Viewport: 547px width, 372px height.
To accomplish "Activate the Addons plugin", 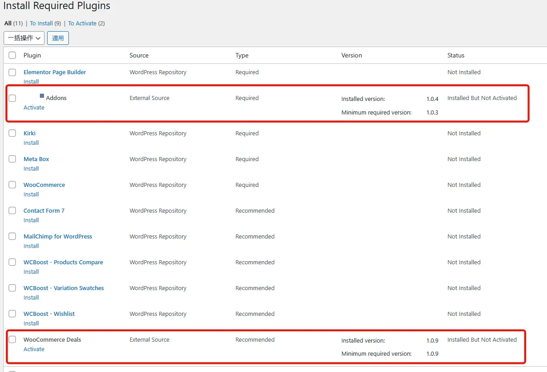I will 34,108.
